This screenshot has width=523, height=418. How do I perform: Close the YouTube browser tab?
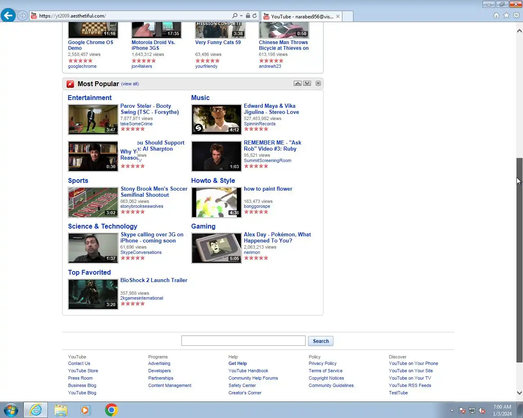pyautogui.click(x=338, y=16)
